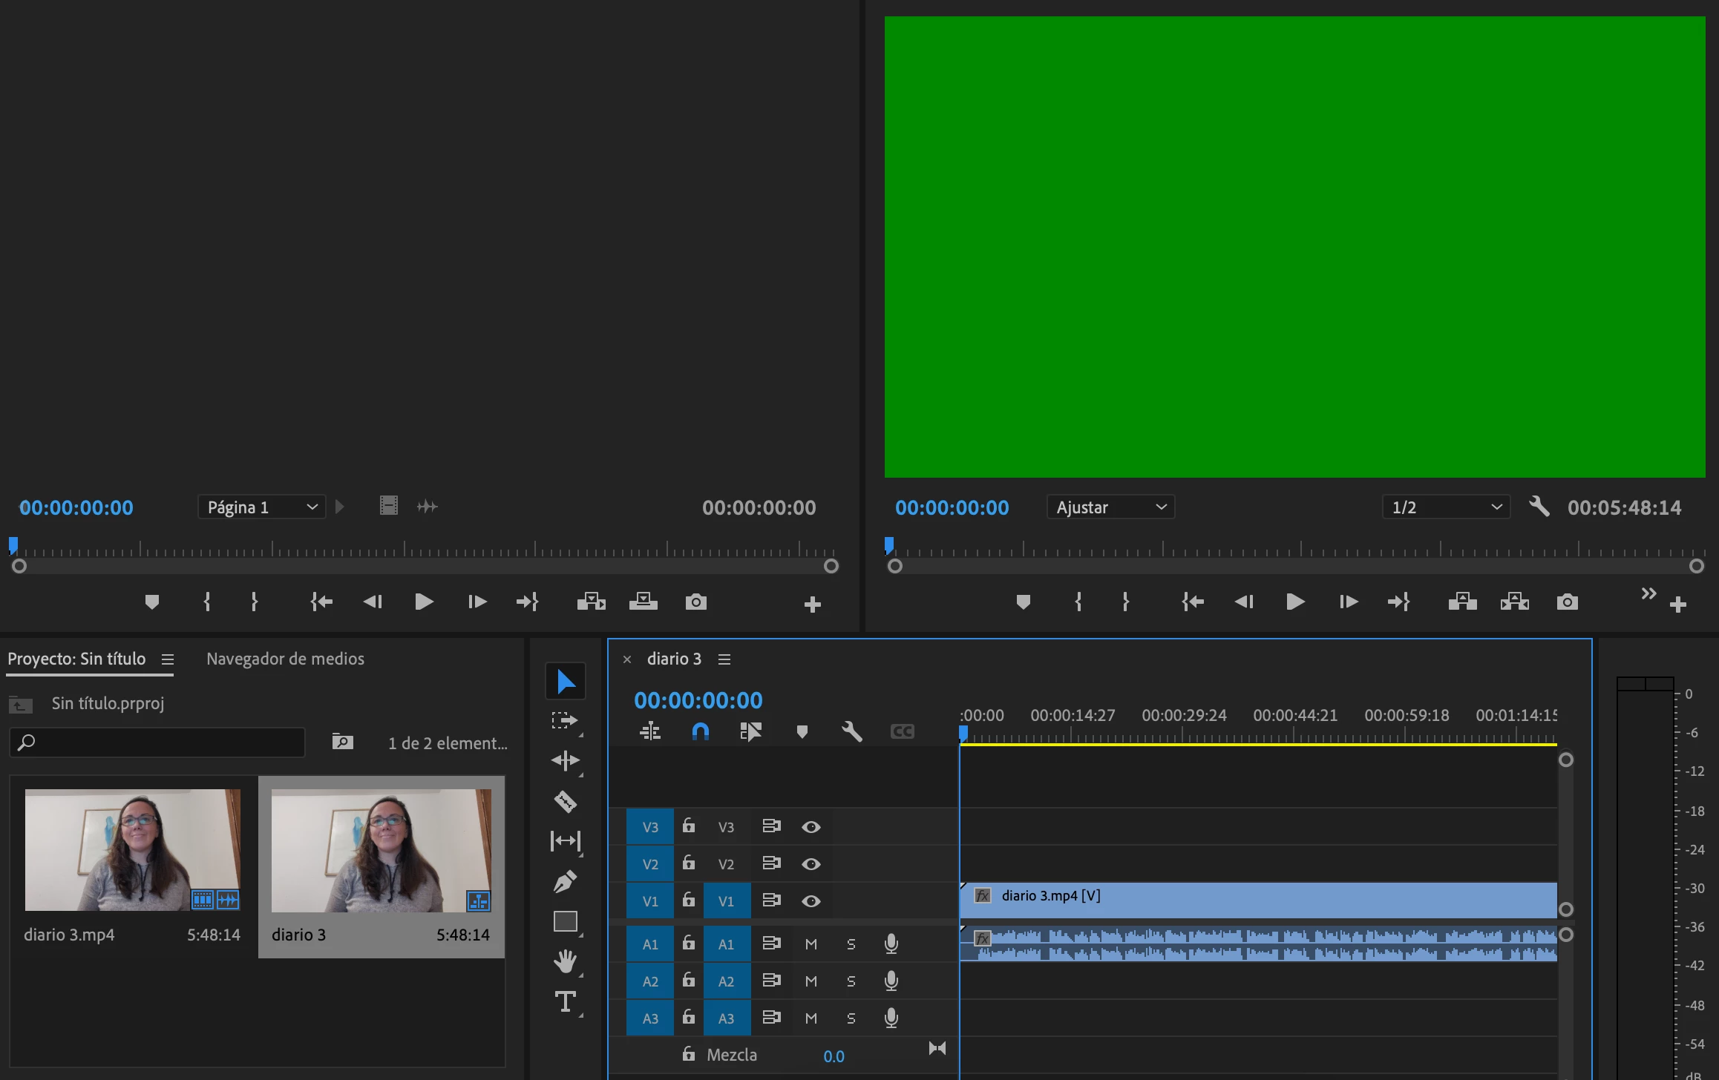Open the 1/2 playback resolution dropdown
The height and width of the screenshot is (1080, 1719).
pos(1445,507)
